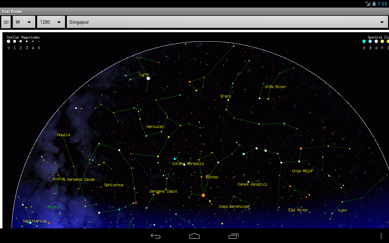Viewport: 389px width, 243px height.
Task: Select the Serpens Caput label
Action: 164,191
